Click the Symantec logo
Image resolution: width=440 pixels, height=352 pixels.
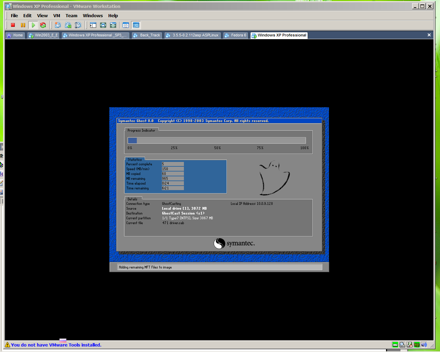click(234, 243)
